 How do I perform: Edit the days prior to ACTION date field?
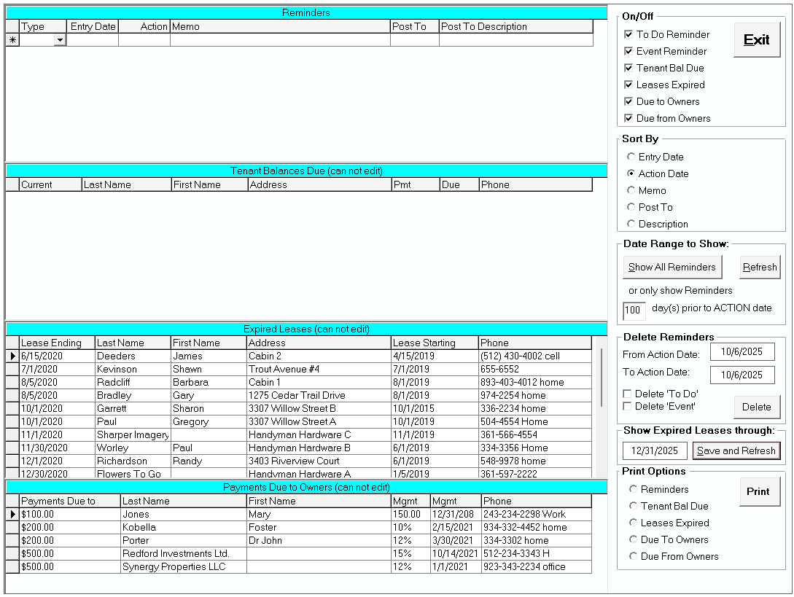[633, 311]
